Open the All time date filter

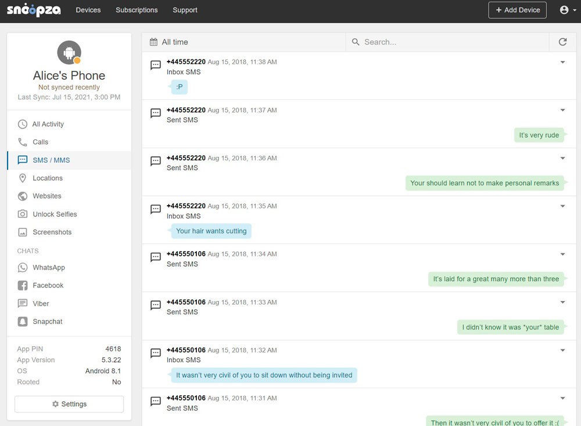click(x=243, y=42)
